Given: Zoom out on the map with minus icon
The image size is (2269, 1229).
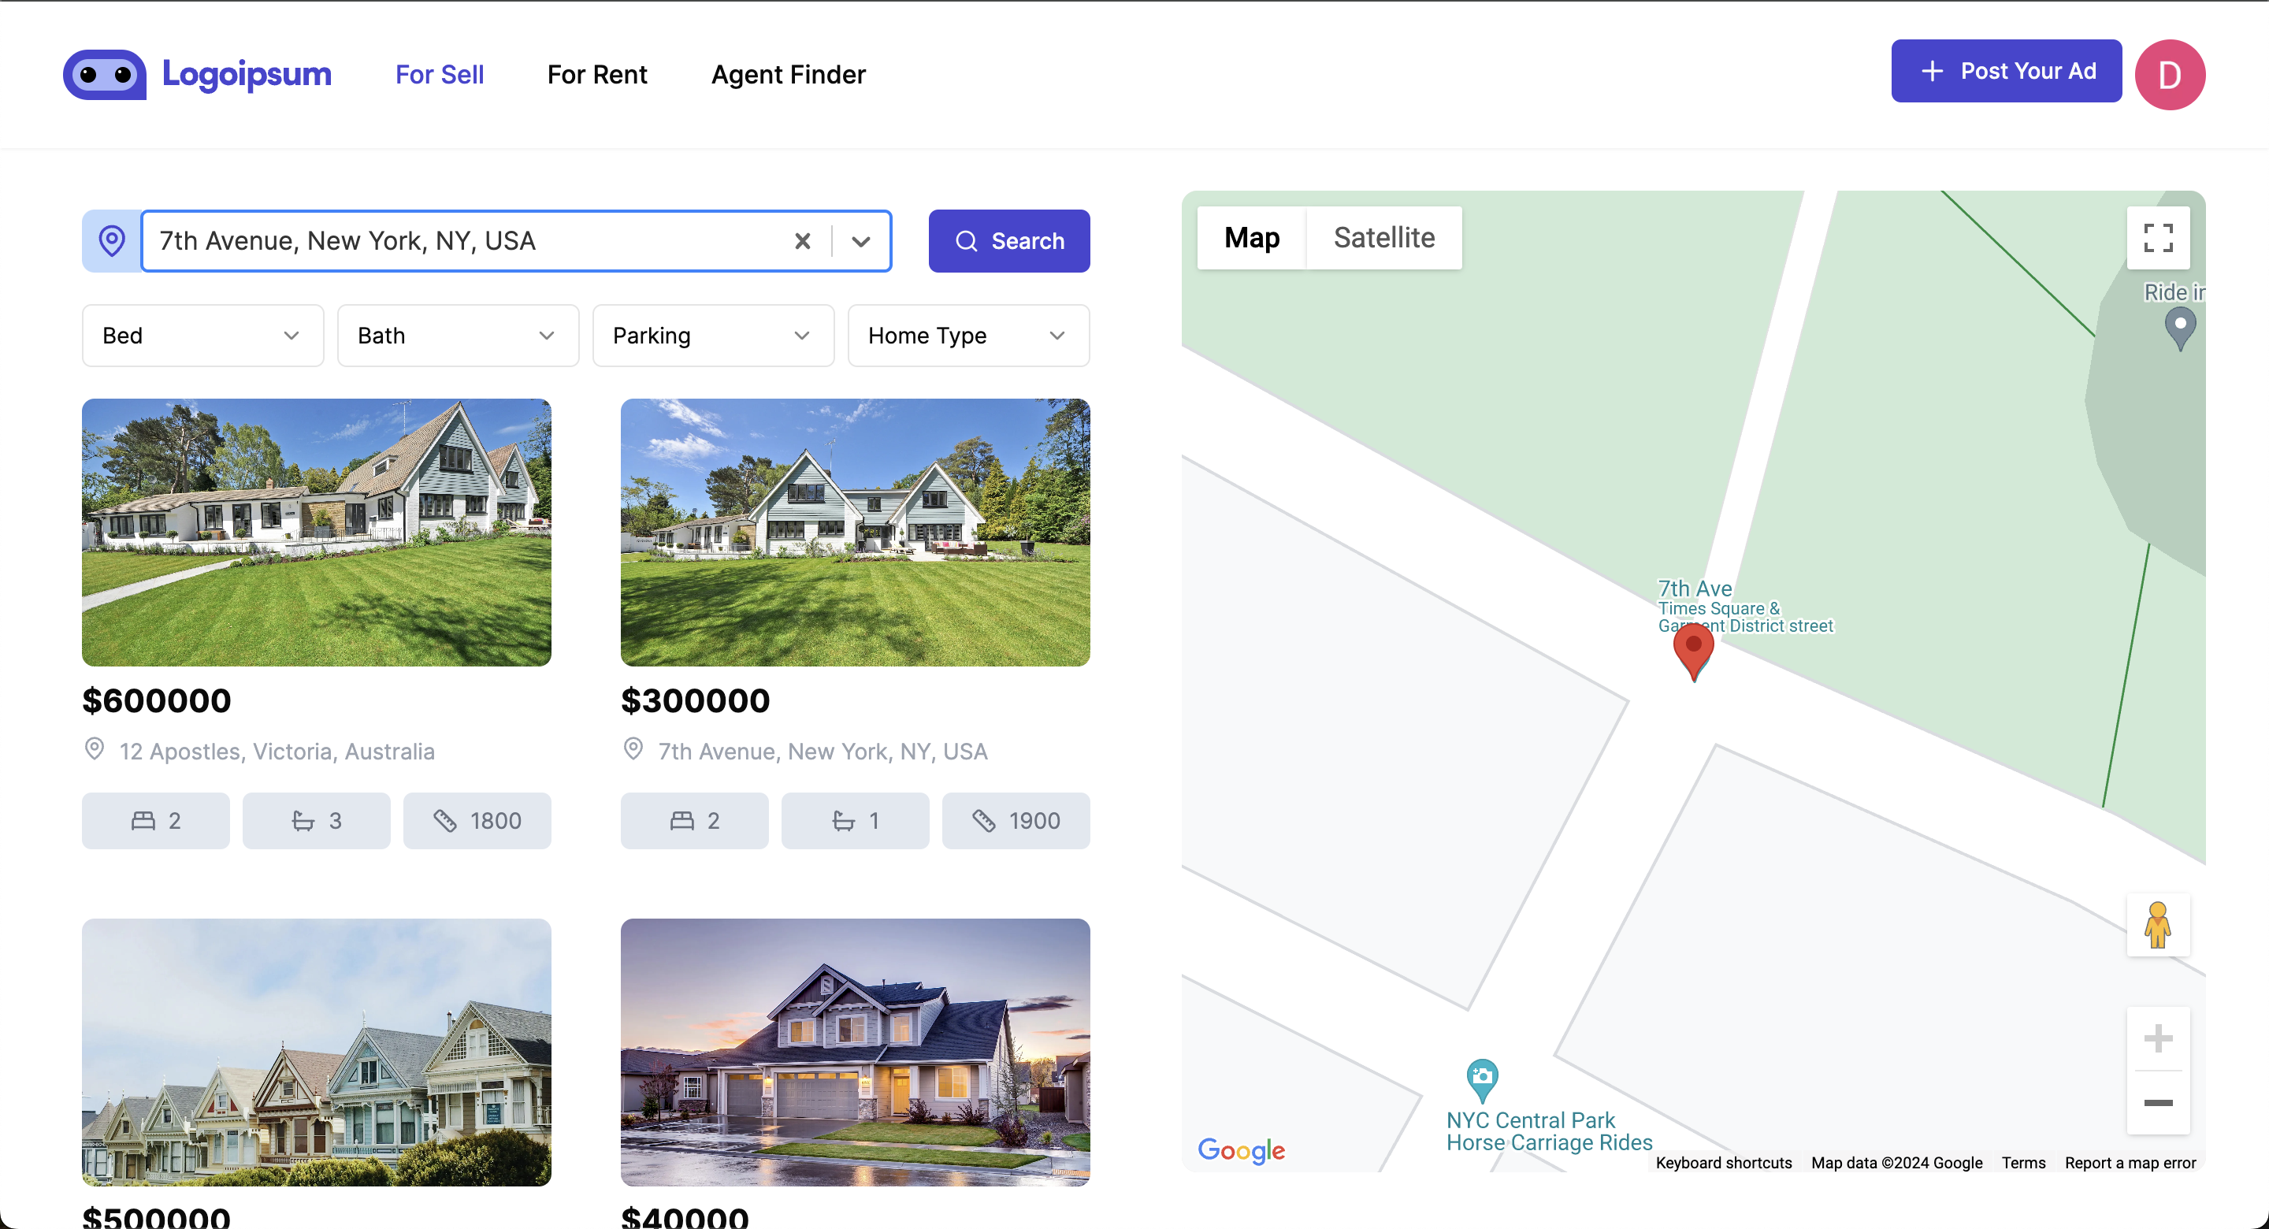Looking at the screenshot, I should pos(2159,1103).
